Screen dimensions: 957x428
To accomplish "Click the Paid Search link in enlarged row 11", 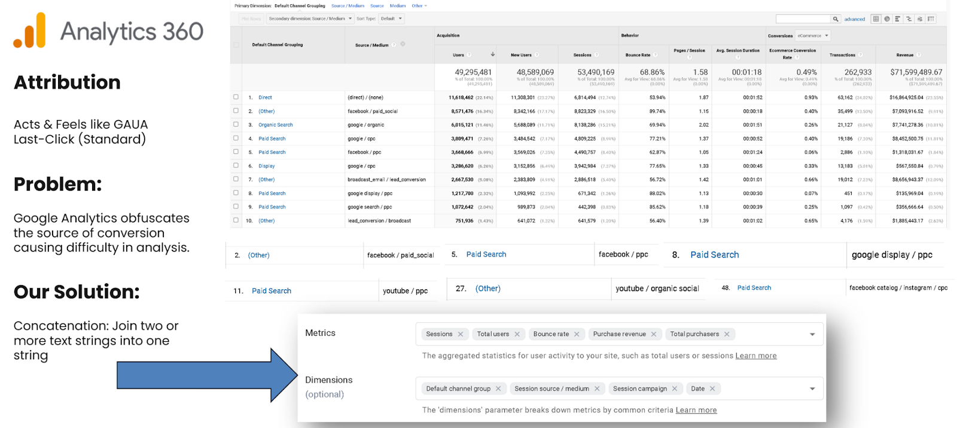I will 271,291.
